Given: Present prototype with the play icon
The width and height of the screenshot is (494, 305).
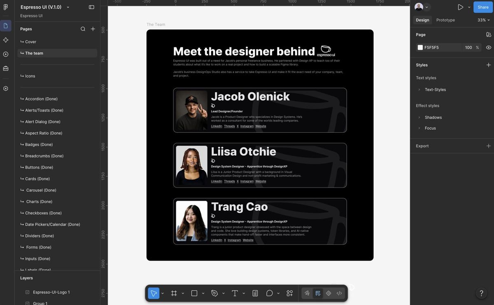Looking at the screenshot, I should pos(460,7).
